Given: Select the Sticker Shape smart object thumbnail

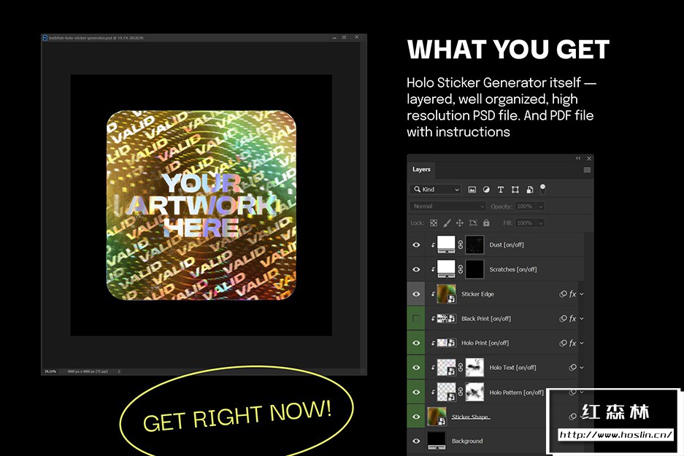Looking at the screenshot, I should tap(437, 417).
